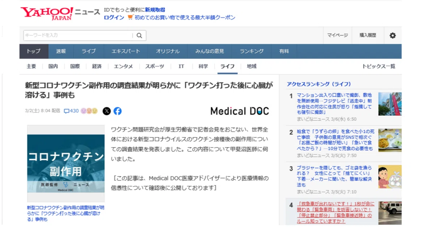Open the 430 comments bubble icon
Viewport: 434px width, 227px height.
click(67, 111)
